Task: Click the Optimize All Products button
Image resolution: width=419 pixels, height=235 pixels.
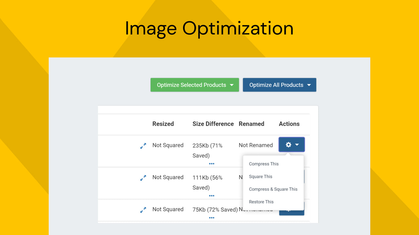Action: [x=276, y=85]
